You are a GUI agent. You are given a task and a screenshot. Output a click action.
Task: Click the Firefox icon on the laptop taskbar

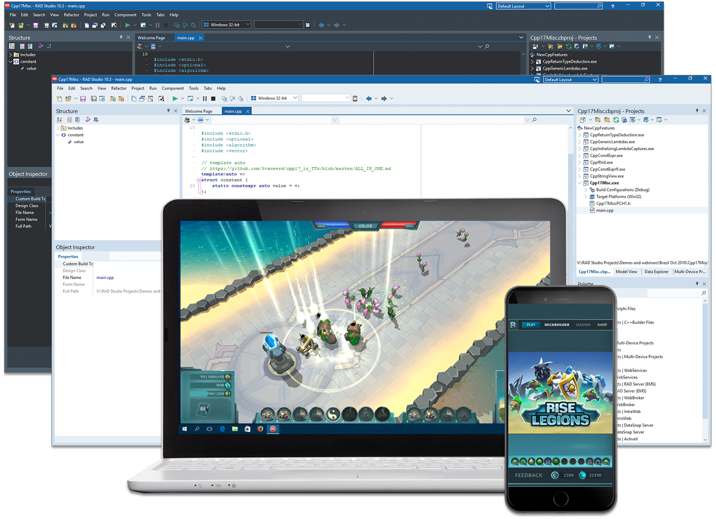coord(260,429)
